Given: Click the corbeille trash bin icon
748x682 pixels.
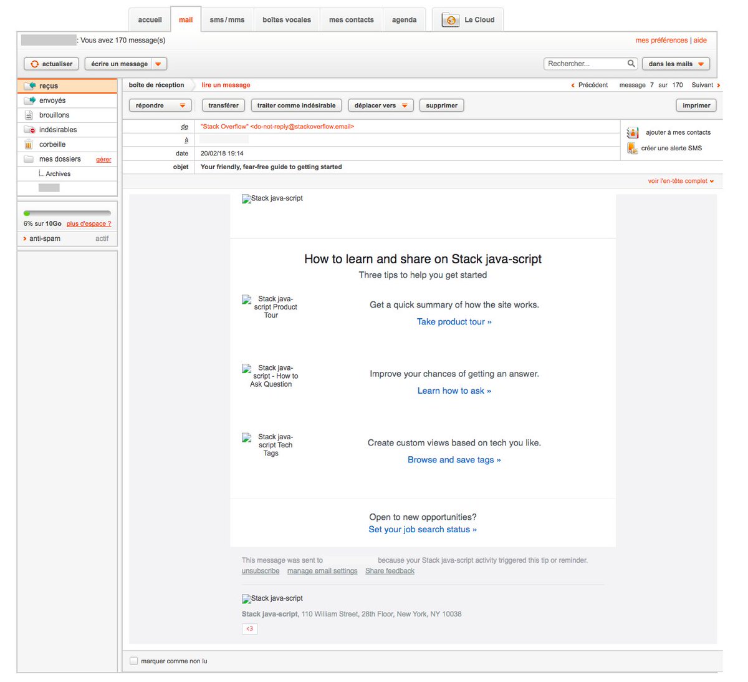Looking at the screenshot, I should click(x=29, y=144).
